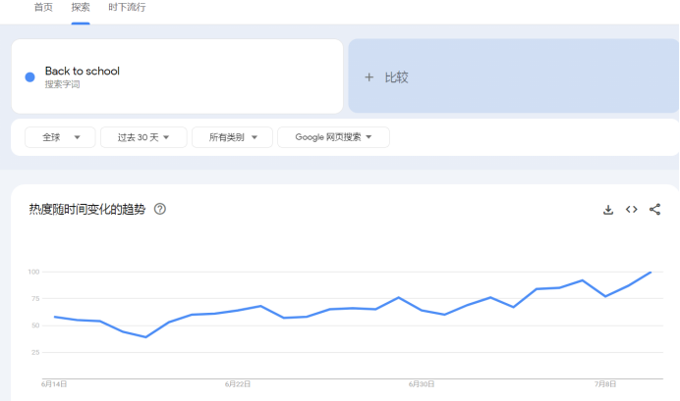The height and width of the screenshot is (401, 680).
Task: Open the 过去 30 天 time range dropdown
Action: point(143,137)
